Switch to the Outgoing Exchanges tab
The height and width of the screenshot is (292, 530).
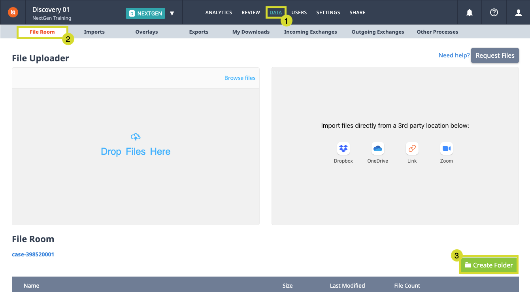coord(378,32)
